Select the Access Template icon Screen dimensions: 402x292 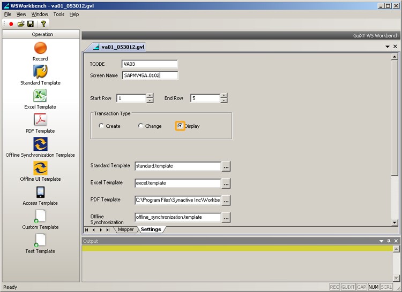[x=40, y=192]
